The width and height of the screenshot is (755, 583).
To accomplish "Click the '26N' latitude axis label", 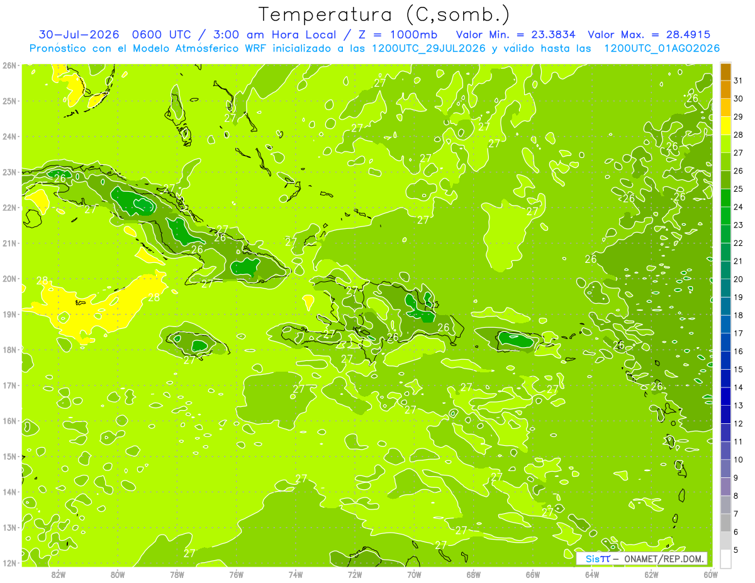I will [9, 65].
